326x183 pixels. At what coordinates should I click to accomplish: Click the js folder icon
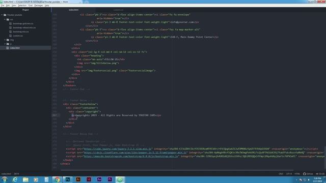pos(8,44)
